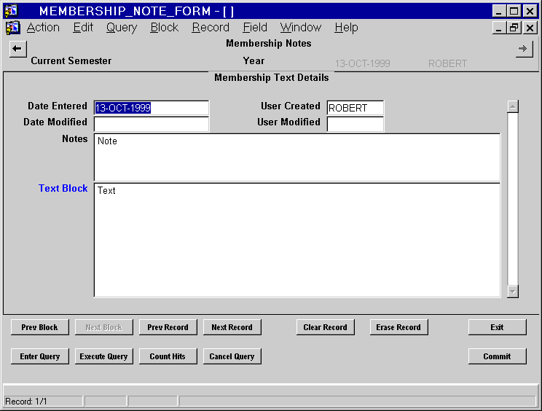Click the vertical scrollbar track
This screenshot has height=411, width=542.
(x=513, y=199)
